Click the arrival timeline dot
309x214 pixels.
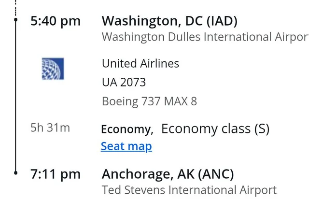coord(16,172)
